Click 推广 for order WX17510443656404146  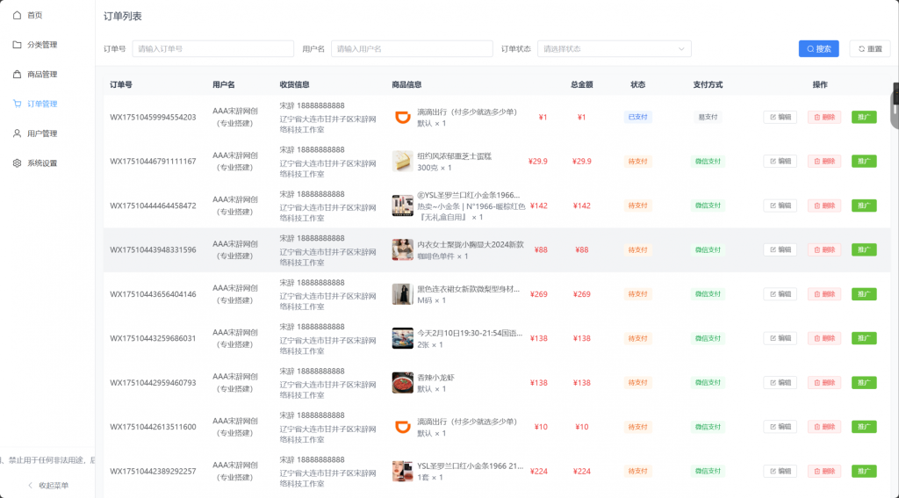(864, 293)
